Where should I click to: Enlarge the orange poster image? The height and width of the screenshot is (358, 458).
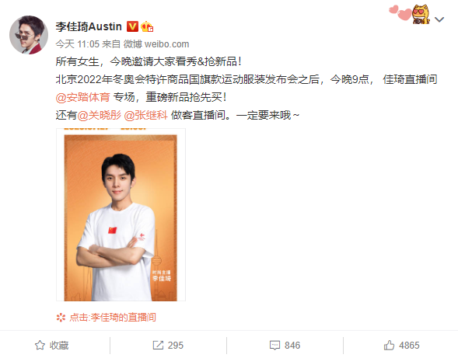[121, 215]
